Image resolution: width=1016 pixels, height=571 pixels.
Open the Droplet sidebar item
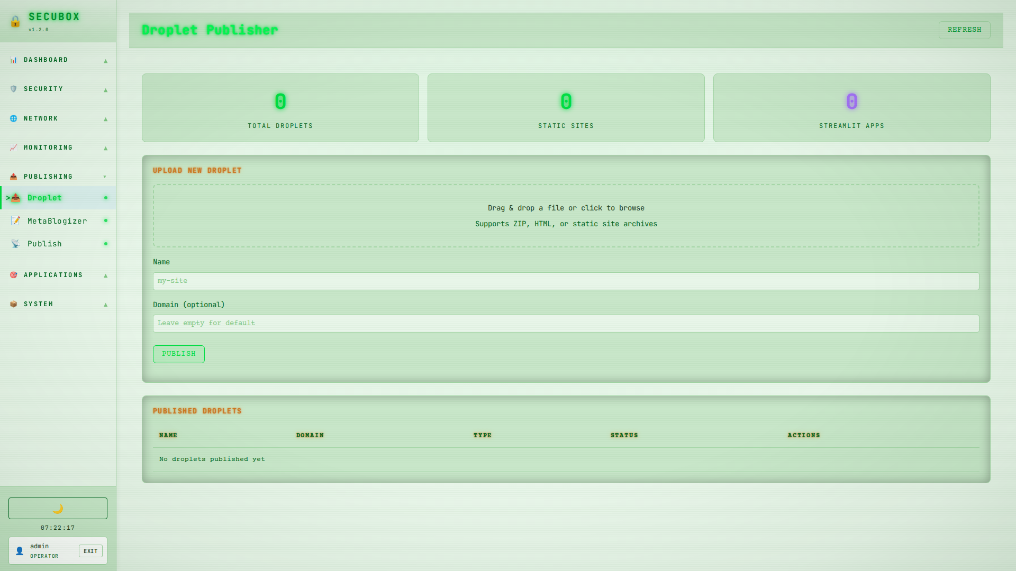(44, 198)
